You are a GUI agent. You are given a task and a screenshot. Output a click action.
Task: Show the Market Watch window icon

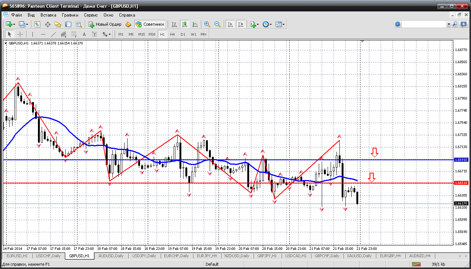pos(37,24)
